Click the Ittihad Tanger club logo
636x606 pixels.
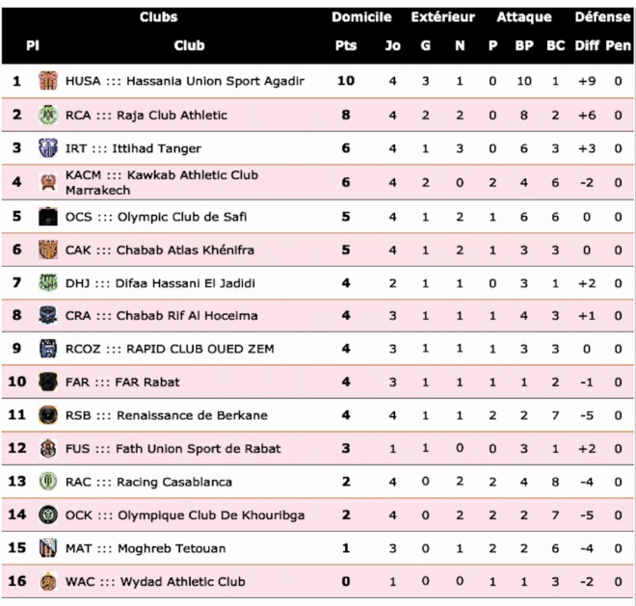(x=47, y=148)
